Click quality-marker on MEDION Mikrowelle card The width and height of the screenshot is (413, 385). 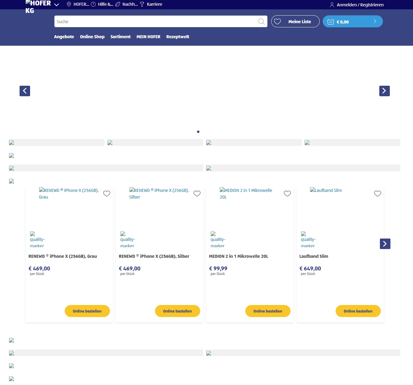tap(218, 239)
